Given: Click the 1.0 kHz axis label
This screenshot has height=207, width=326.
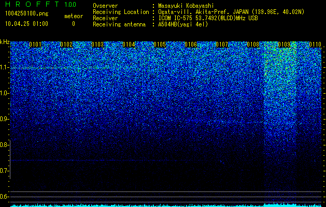Looking at the screenshot, I should point(5,93).
